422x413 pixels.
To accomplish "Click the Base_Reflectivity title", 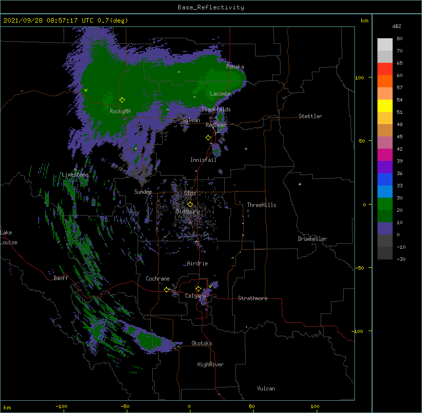I will tap(211, 7).
